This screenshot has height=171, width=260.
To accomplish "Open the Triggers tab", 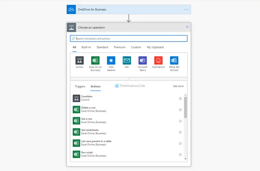I will [x=80, y=86].
